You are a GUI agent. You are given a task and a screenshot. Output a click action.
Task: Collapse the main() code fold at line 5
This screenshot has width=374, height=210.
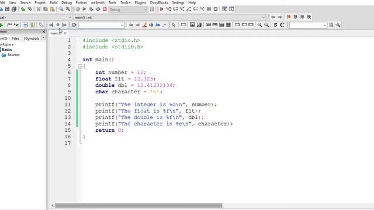(x=80, y=66)
